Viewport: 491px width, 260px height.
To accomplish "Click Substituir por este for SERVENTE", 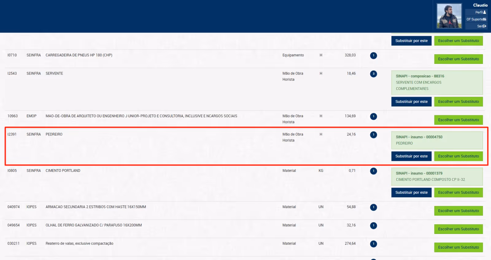I will point(412,102).
